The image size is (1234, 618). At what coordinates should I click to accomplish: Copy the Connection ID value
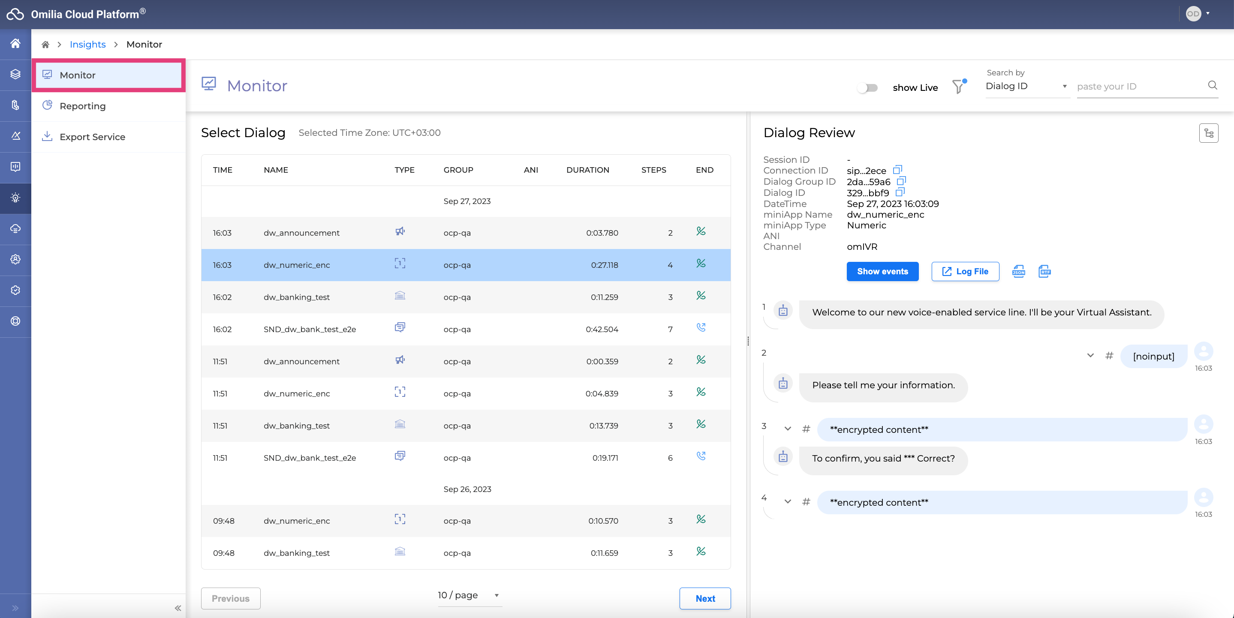click(897, 170)
